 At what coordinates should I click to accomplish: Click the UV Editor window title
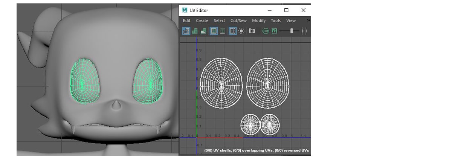tap(199, 11)
